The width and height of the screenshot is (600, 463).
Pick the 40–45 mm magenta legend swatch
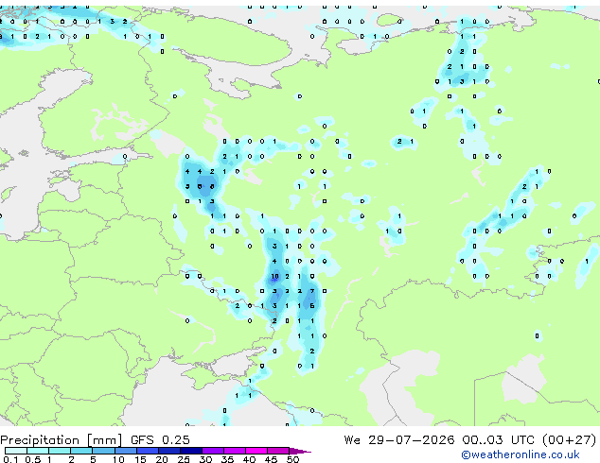[256, 451]
